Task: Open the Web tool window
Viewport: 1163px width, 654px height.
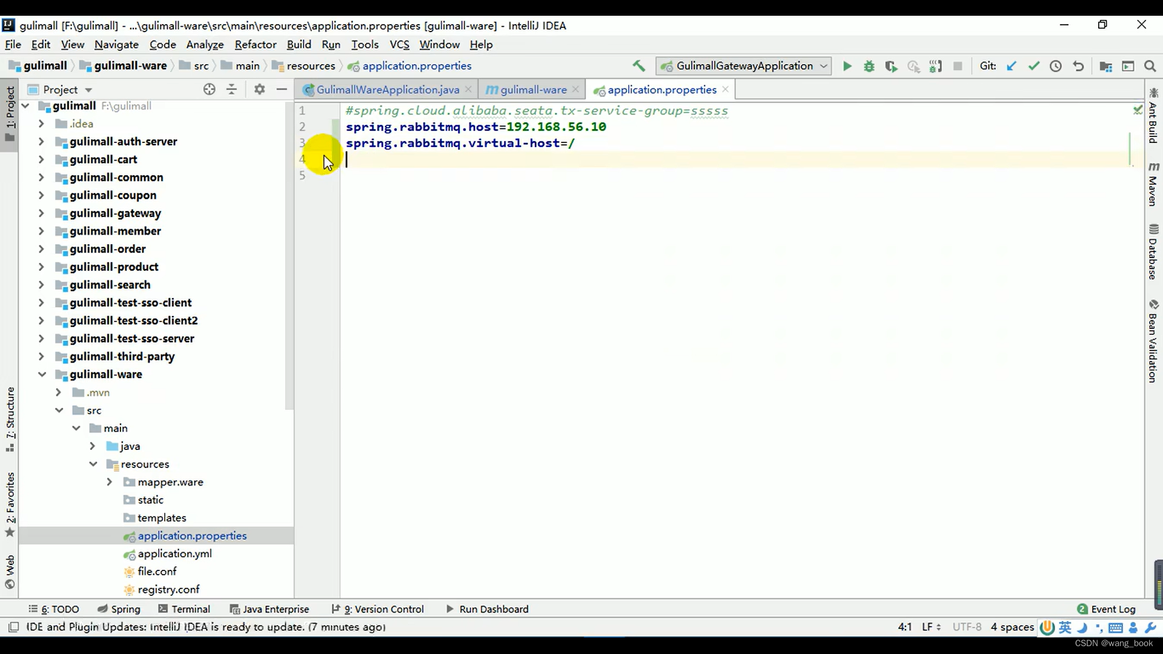Action: (x=10, y=572)
